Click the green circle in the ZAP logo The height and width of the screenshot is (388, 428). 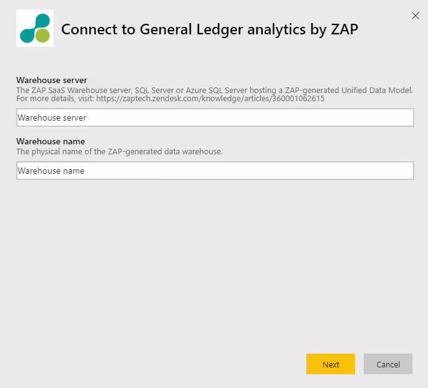click(42, 36)
